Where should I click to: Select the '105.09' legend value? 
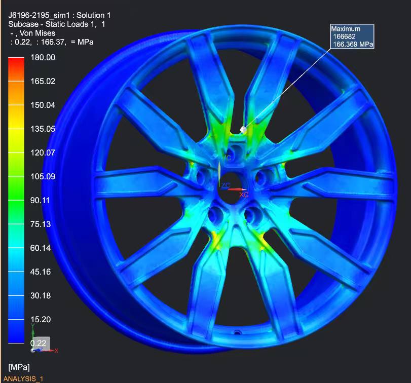tap(43, 177)
